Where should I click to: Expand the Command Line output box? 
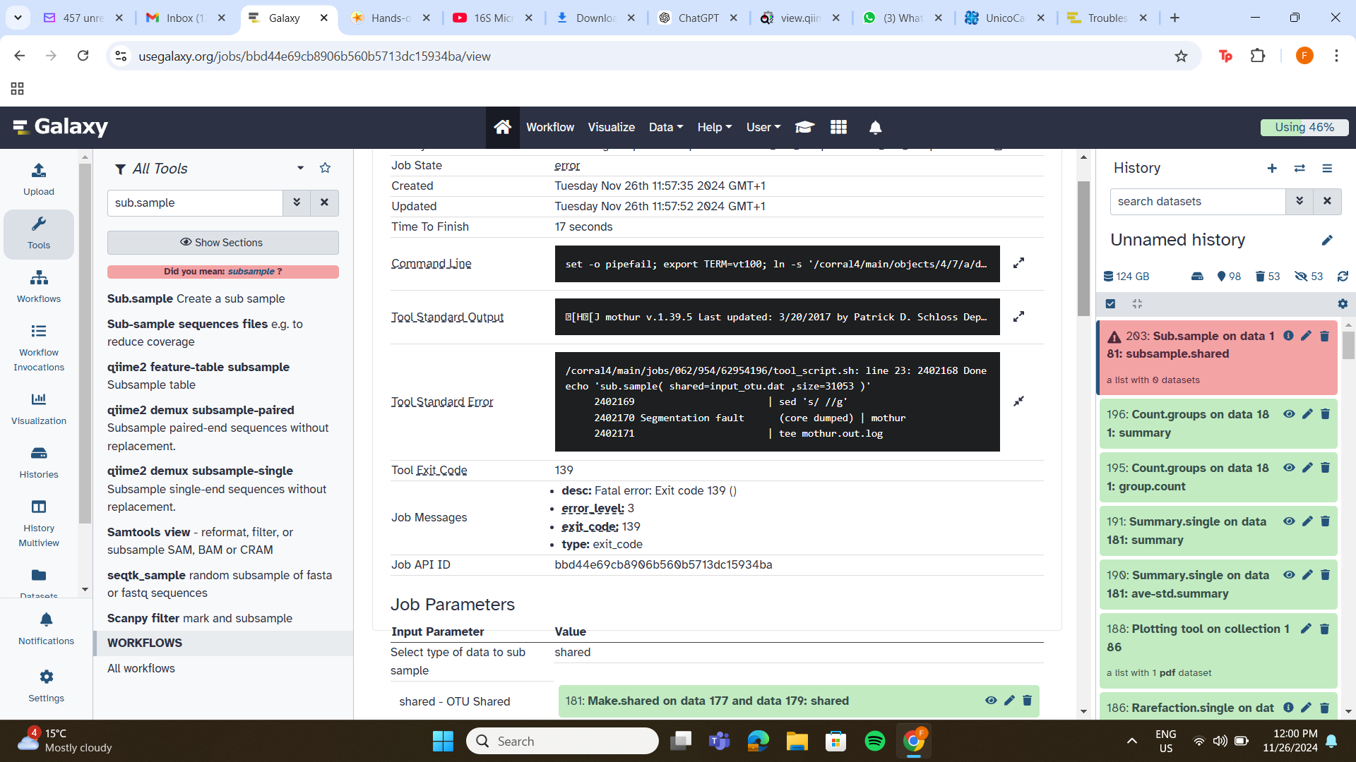click(x=1018, y=263)
